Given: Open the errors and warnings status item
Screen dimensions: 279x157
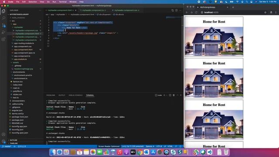Looking at the screenshot, I should coord(22,147).
